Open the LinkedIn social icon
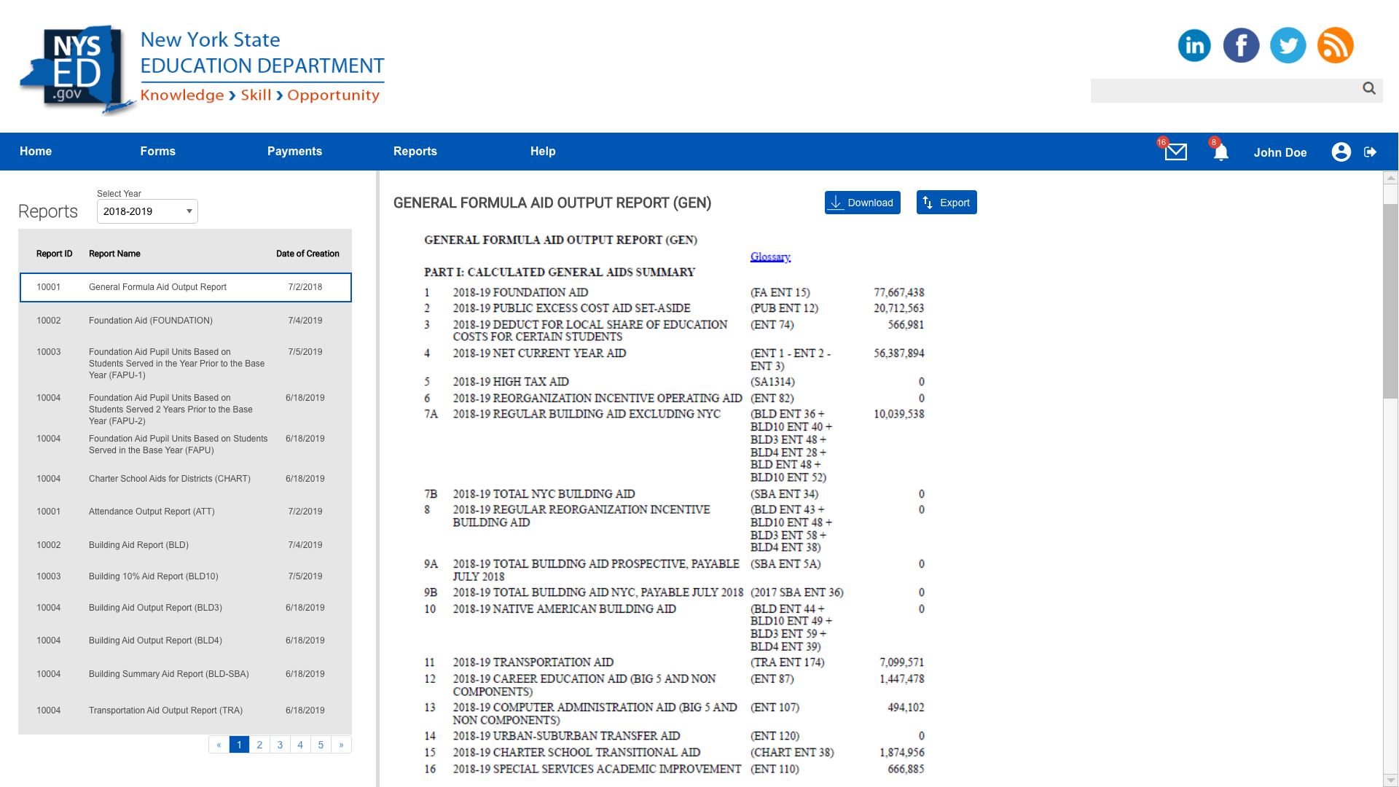This screenshot has width=1399, height=787. pyautogui.click(x=1194, y=45)
